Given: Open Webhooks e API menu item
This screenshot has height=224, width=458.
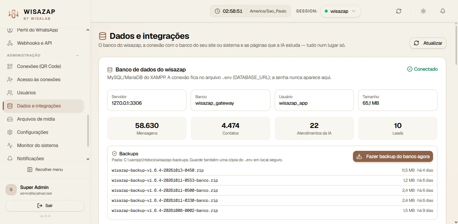Looking at the screenshot, I should click(43, 43).
